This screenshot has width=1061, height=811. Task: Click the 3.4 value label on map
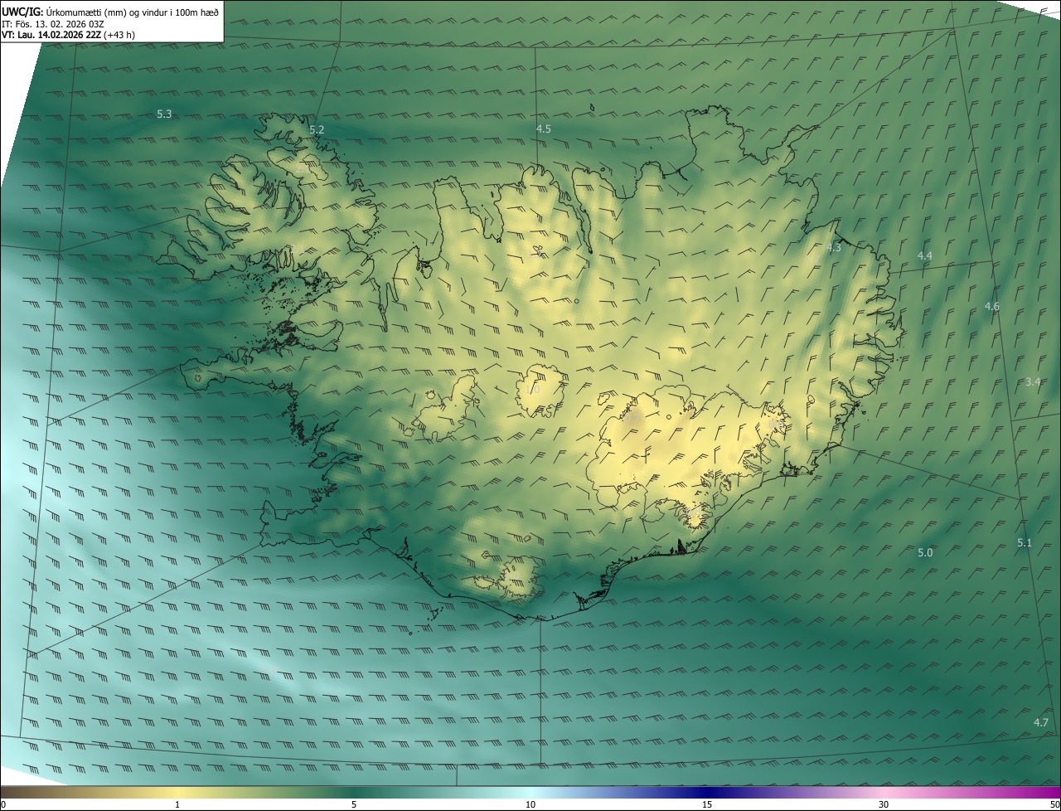1032,381
